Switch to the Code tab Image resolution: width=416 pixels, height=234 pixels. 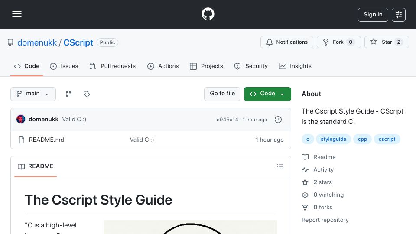coord(26,66)
